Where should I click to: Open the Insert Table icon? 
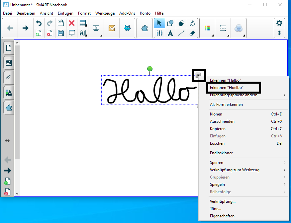pos(83,23)
